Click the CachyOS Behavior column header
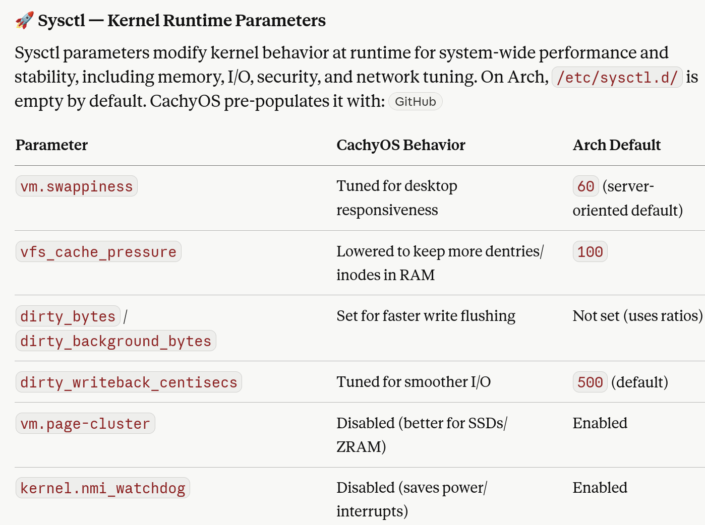This screenshot has width=705, height=525. pyautogui.click(x=401, y=145)
